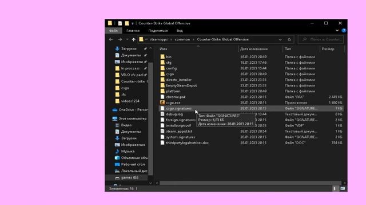Sort by the Имя column header

pyautogui.click(x=198, y=49)
